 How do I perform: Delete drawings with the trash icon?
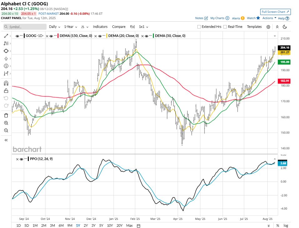(6, 116)
